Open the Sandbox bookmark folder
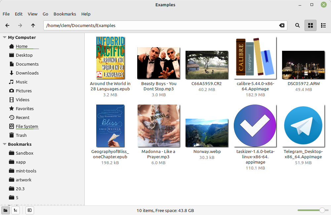This screenshot has height=215, width=331. [24, 153]
